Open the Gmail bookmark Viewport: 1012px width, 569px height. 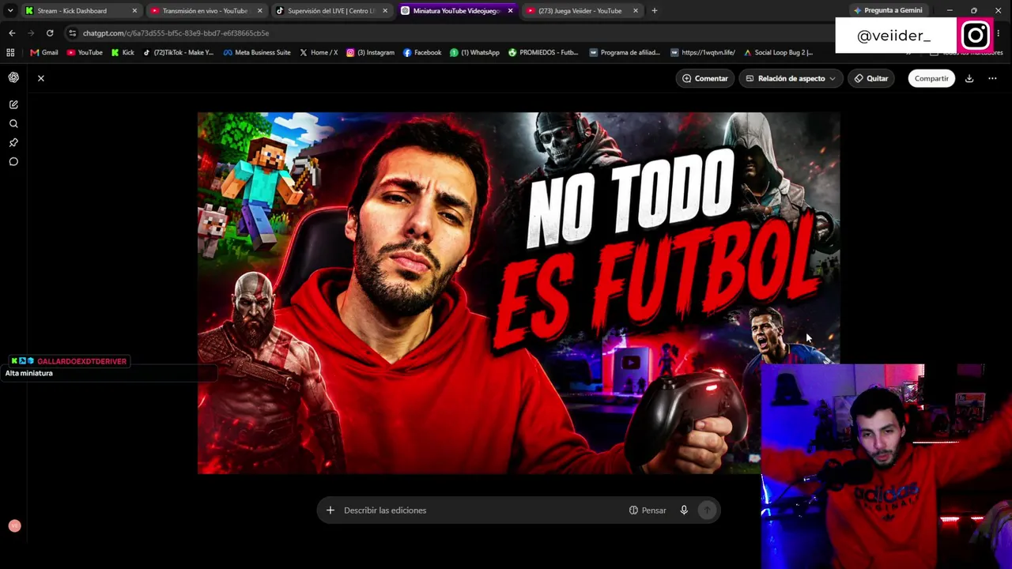click(x=44, y=52)
